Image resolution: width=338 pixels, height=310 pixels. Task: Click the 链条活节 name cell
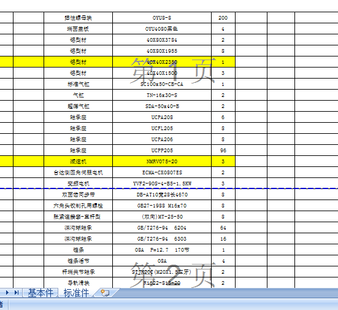click(78, 261)
